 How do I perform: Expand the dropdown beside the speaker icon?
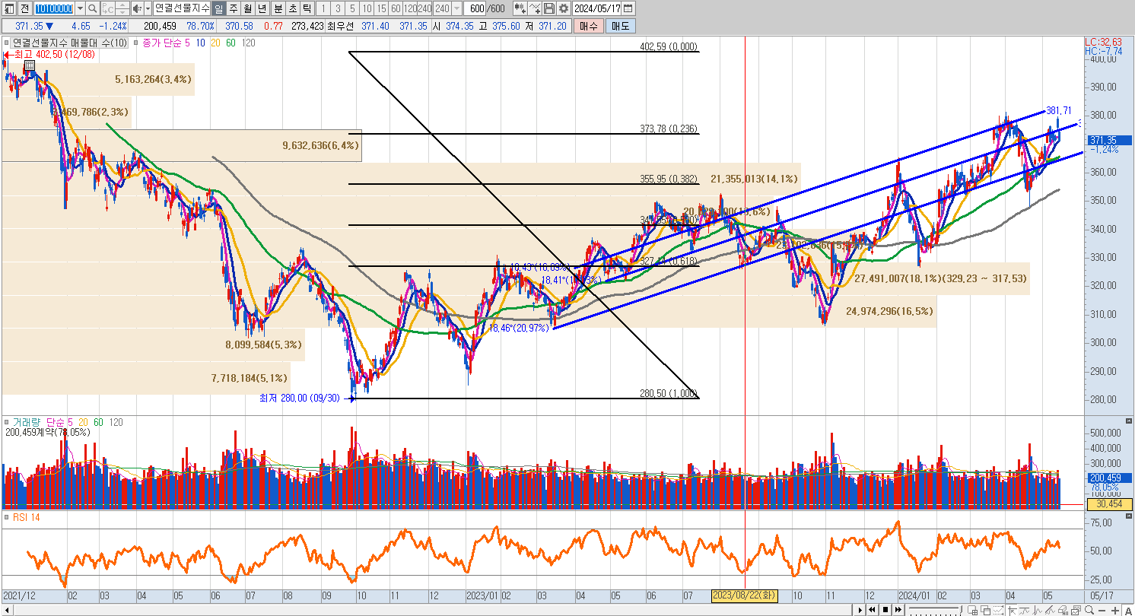coord(146,8)
